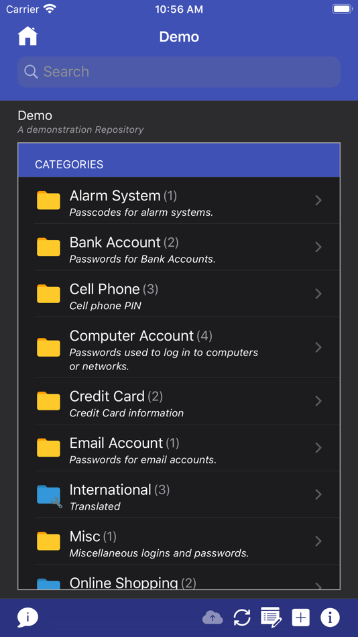The height and width of the screenshot is (637, 358).
Task: Click the Search field
Action: click(179, 72)
